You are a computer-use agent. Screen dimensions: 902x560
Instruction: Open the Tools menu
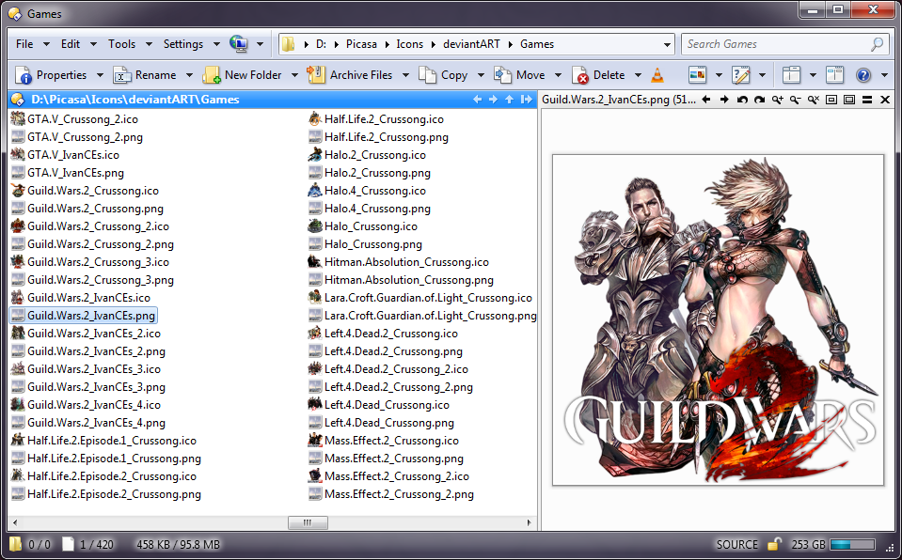[121, 44]
